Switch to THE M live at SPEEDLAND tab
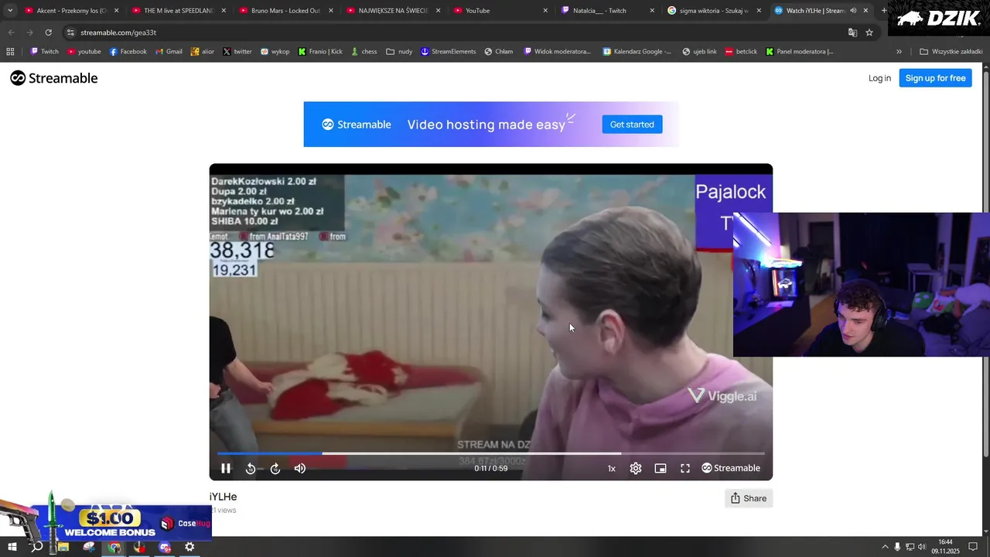This screenshot has width=990, height=557. 179,11
